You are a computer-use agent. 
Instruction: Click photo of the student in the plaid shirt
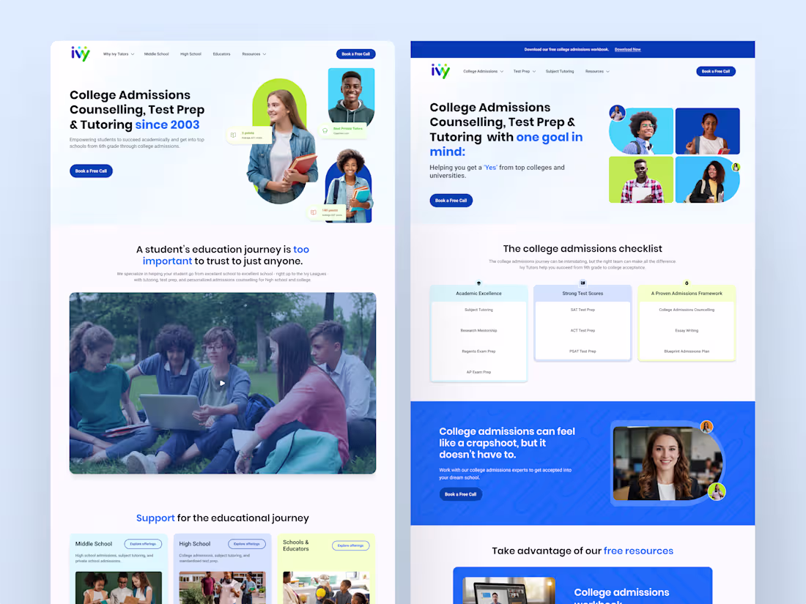coord(641,180)
